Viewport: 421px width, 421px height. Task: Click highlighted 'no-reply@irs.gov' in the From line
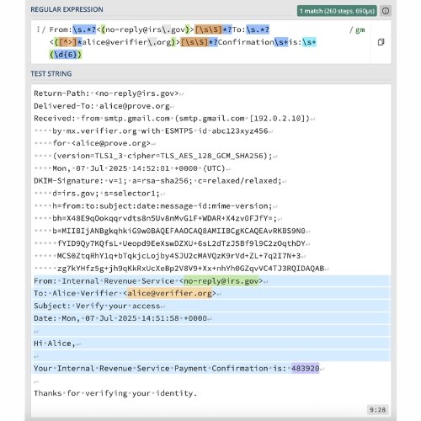coord(221,281)
